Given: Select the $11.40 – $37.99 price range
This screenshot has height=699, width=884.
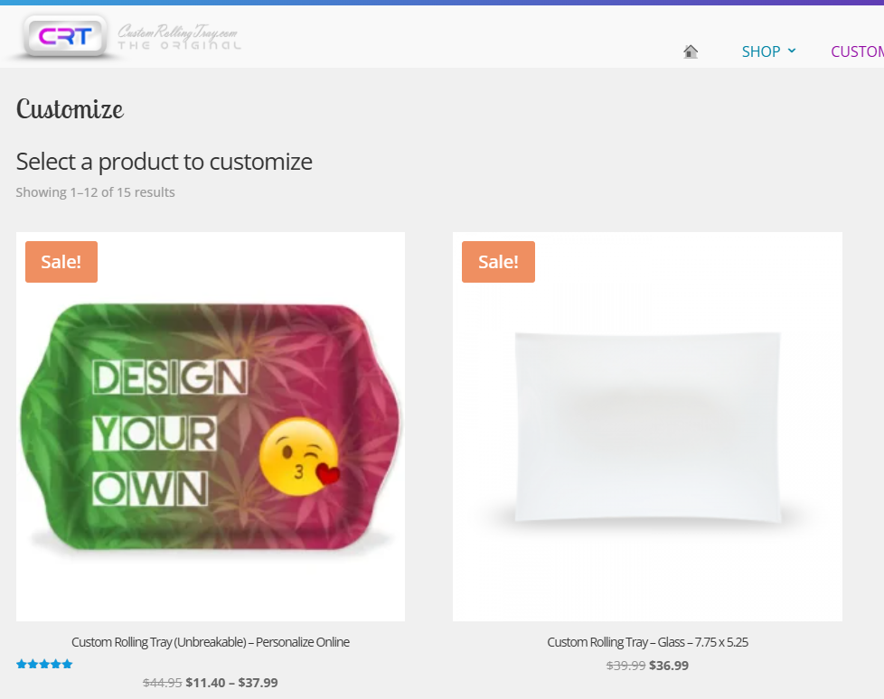Looking at the screenshot, I should (231, 683).
